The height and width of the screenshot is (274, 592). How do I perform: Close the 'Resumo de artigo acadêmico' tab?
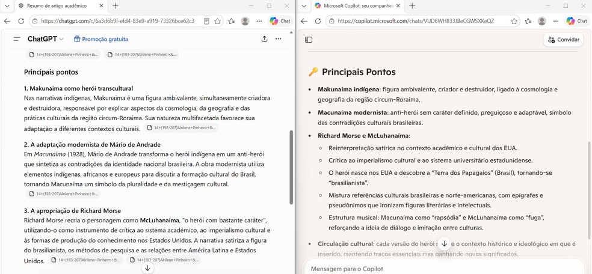click(100, 5)
